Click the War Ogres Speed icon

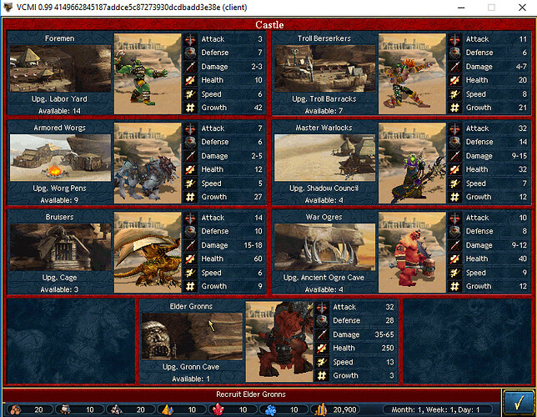pos(454,273)
